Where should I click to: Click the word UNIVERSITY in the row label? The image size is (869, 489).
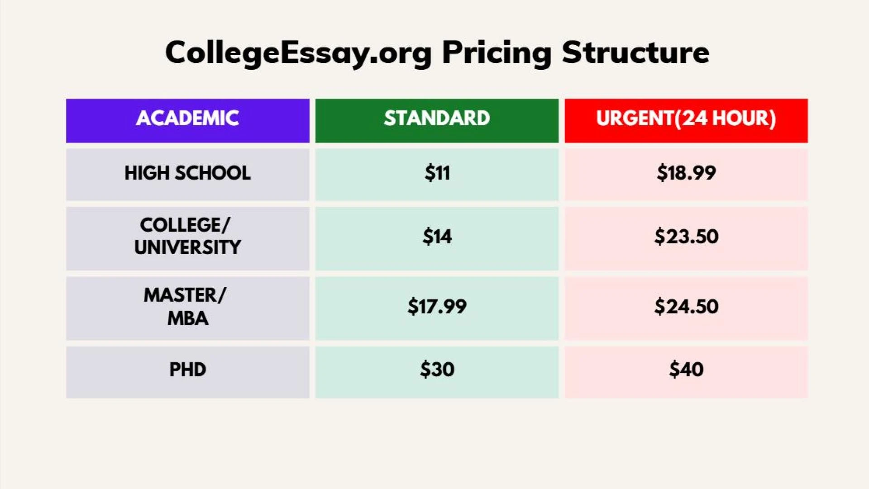[188, 247]
